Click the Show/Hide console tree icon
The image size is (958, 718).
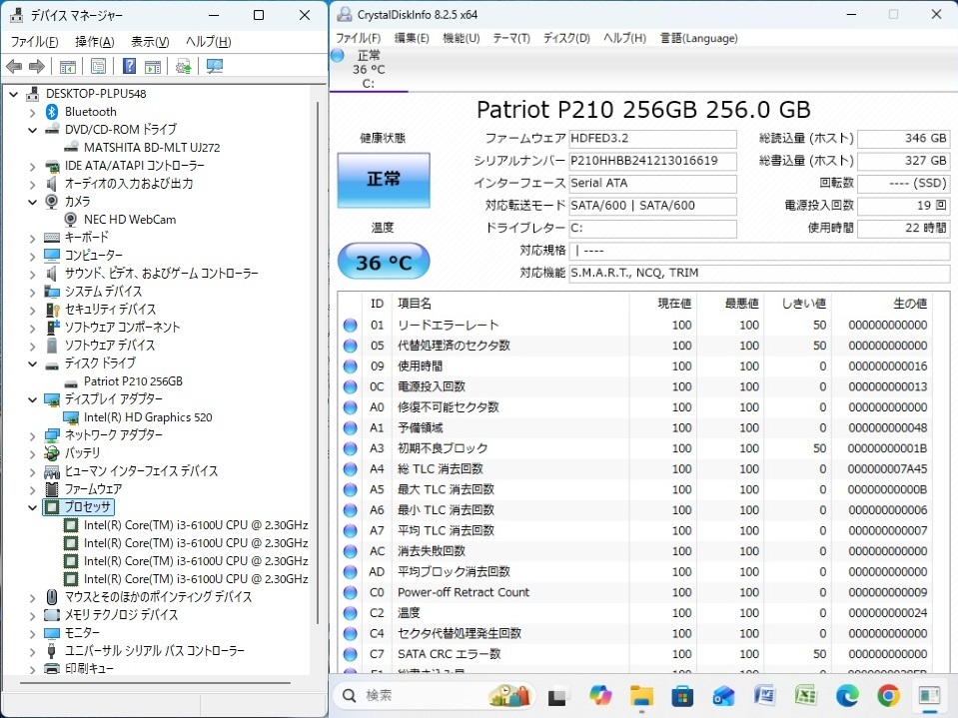click(68, 67)
